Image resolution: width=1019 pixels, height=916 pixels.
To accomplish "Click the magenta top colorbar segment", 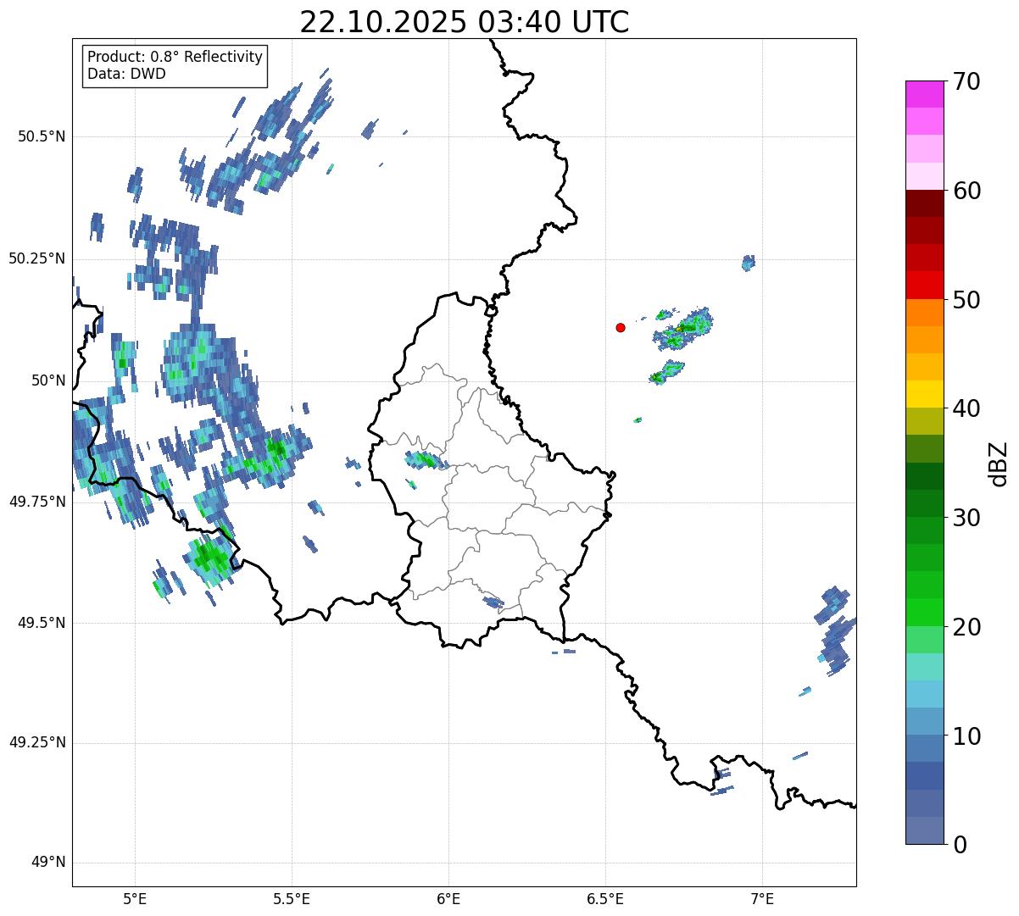I will (924, 94).
